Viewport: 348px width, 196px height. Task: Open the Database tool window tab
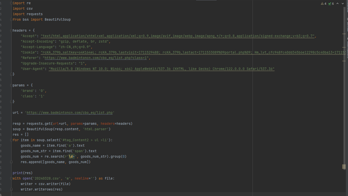click(x=347, y=6)
